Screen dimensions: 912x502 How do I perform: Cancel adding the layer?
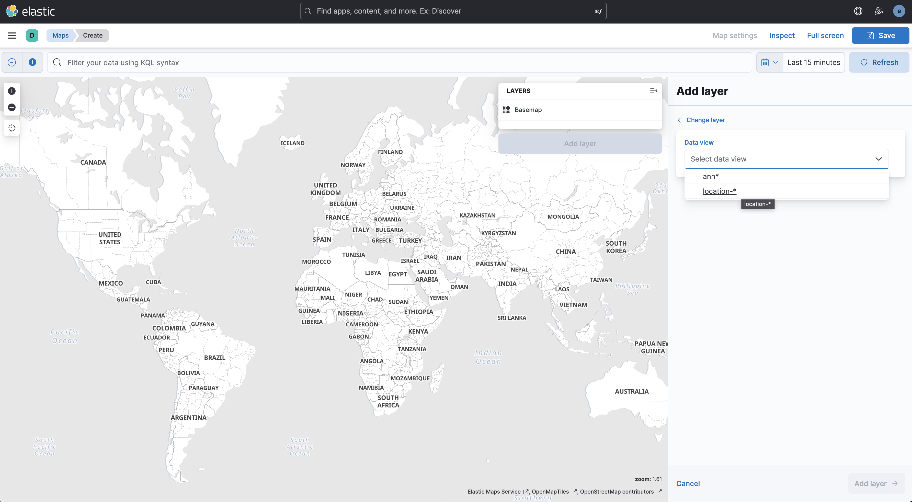click(688, 484)
